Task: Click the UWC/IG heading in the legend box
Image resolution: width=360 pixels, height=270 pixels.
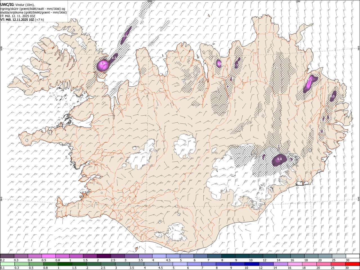Action: click(x=7, y=5)
